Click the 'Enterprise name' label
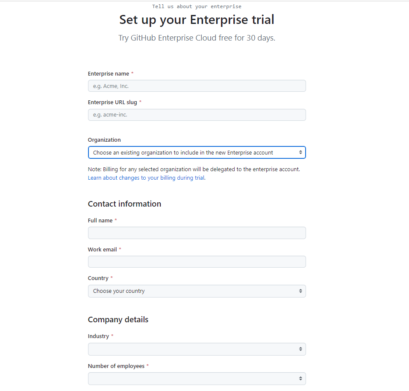409x391 pixels. pos(108,74)
